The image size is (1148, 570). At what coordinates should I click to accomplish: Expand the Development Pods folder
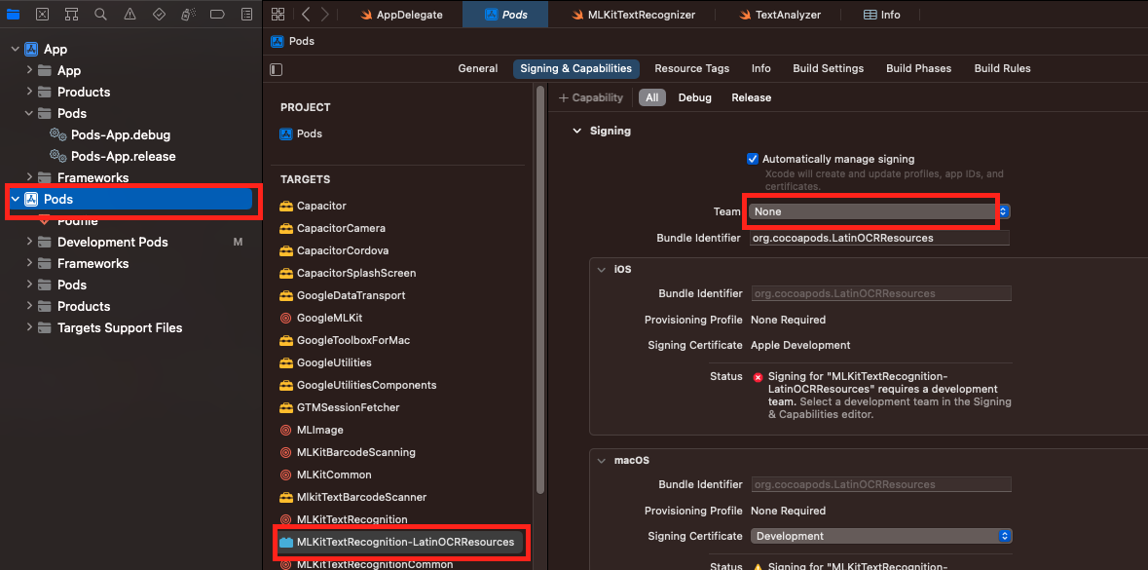coord(29,242)
